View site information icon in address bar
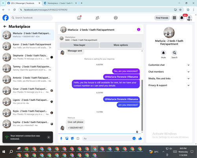Screen dimensions: 197x158 21,9
